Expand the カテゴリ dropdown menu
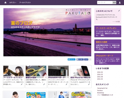Viewport: 124px width, 98px height. click(x=13, y=2)
